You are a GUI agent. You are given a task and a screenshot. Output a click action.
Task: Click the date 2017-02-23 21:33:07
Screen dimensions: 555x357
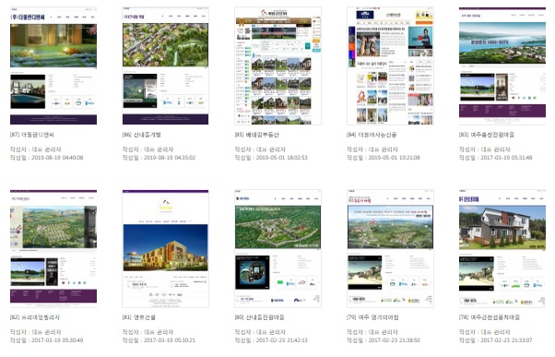[x=506, y=340]
